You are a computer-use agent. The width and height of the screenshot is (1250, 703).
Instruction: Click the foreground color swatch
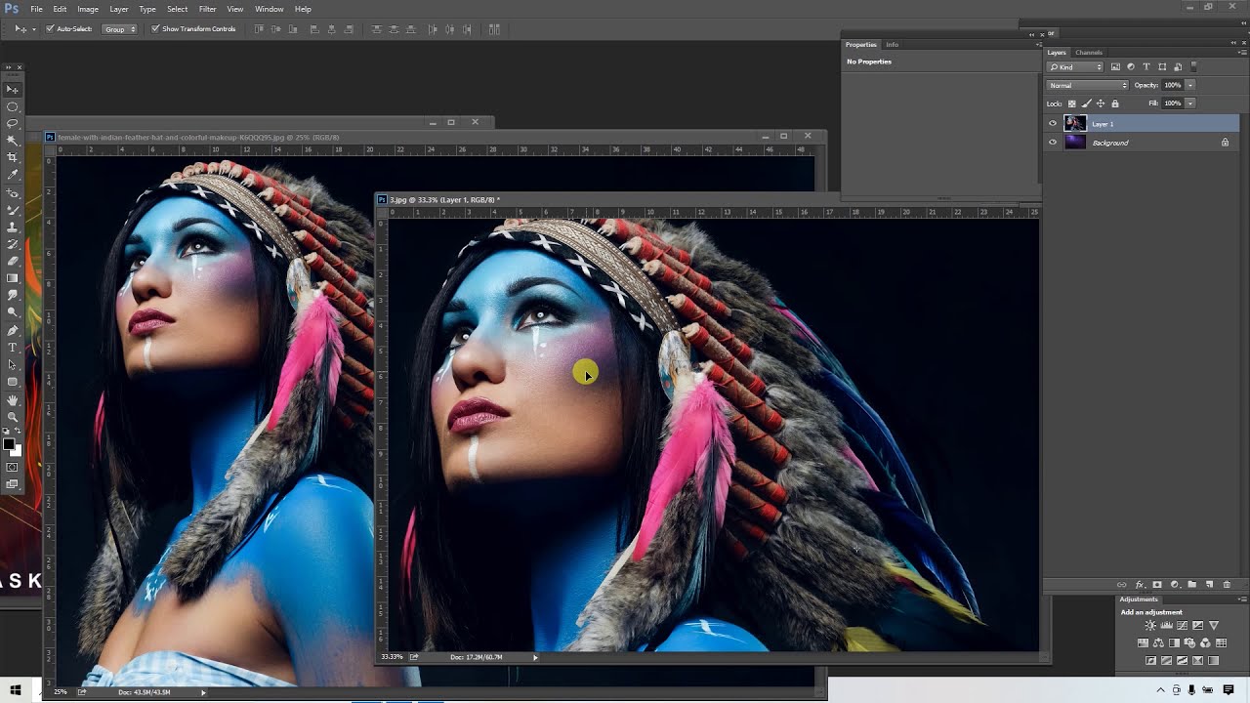point(9,445)
